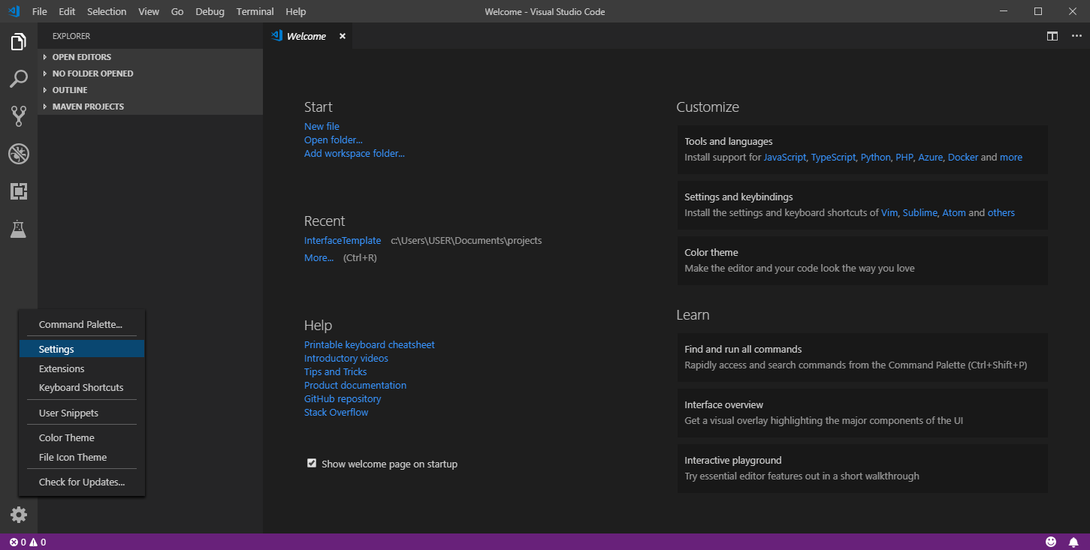Open the Source Control icon
The height and width of the screenshot is (550, 1090).
pyautogui.click(x=19, y=116)
